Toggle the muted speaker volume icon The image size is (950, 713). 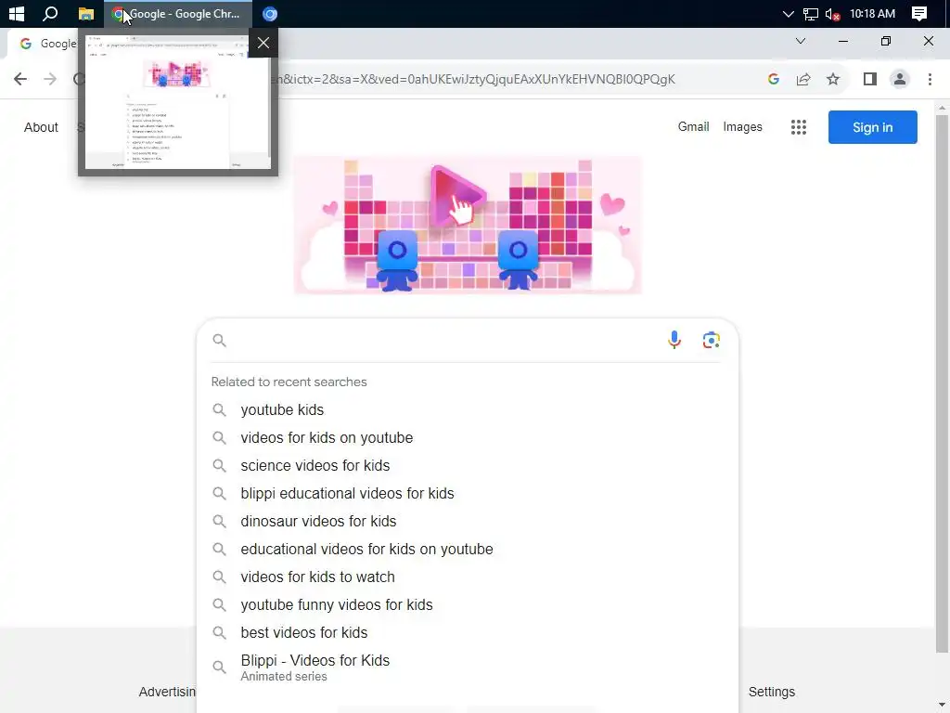[x=833, y=14]
